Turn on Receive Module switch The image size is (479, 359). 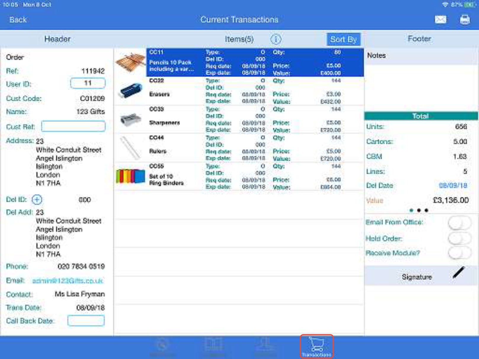(459, 253)
